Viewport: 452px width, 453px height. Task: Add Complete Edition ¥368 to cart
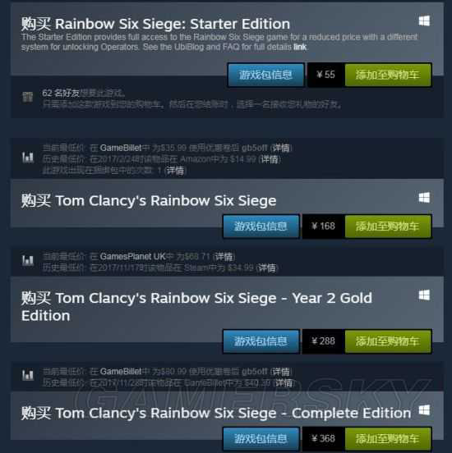click(388, 438)
